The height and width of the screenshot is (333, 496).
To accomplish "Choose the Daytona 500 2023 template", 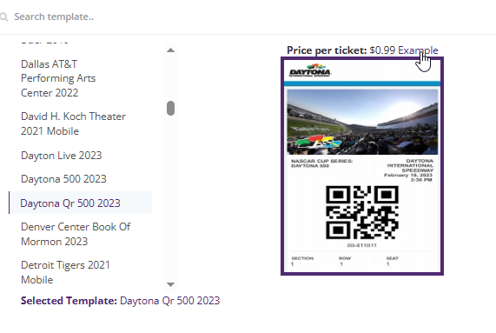I will (63, 179).
